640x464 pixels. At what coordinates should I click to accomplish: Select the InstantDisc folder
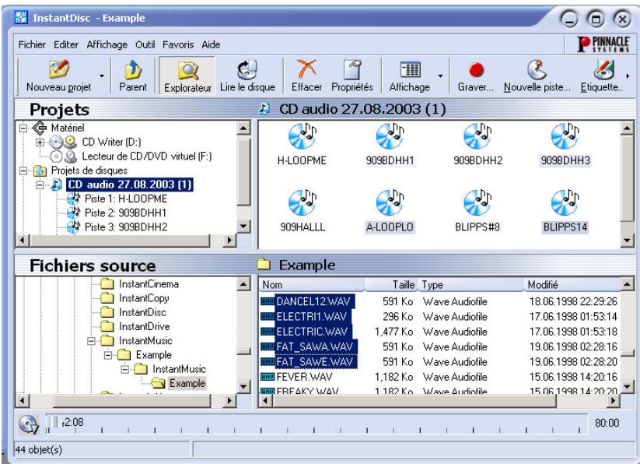(134, 312)
